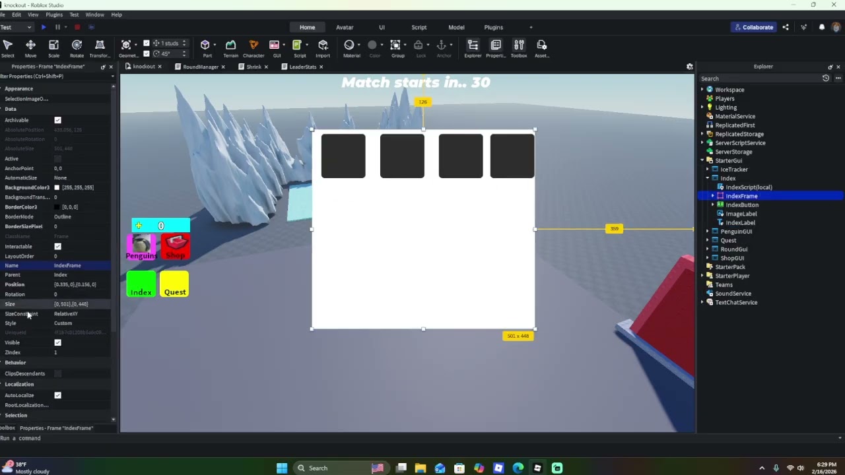Toggle the rotate snap 45° checkbox
This screenshot has height=475, width=845.
pyautogui.click(x=147, y=53)
